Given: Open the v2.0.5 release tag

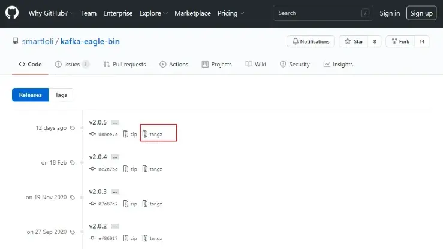Looking at the screenshot, I should [98, 122].
